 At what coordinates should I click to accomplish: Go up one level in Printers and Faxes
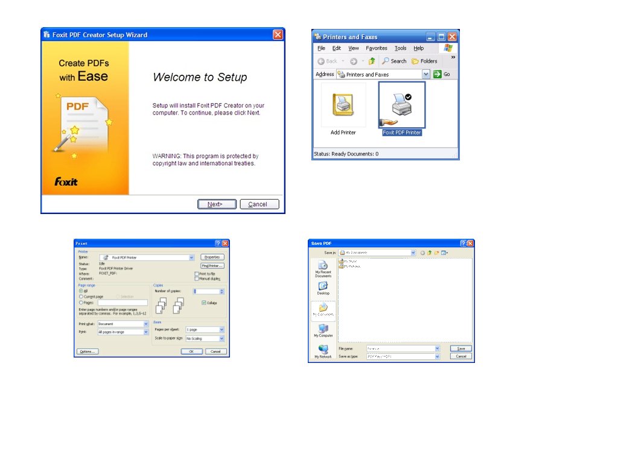[x=372, y=61]
